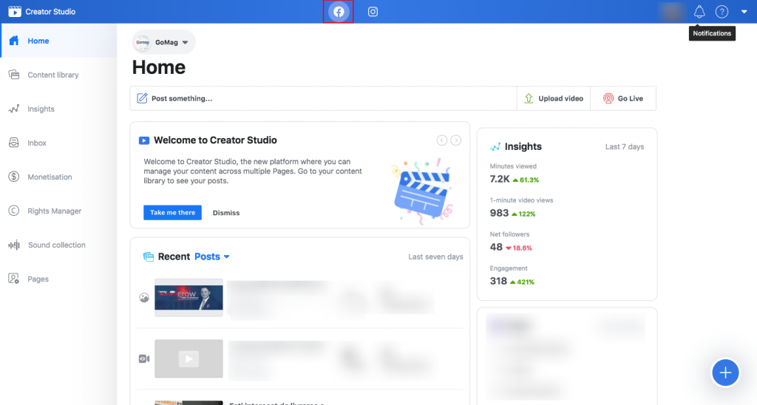Click the GoMag page logo avatar

143,42
